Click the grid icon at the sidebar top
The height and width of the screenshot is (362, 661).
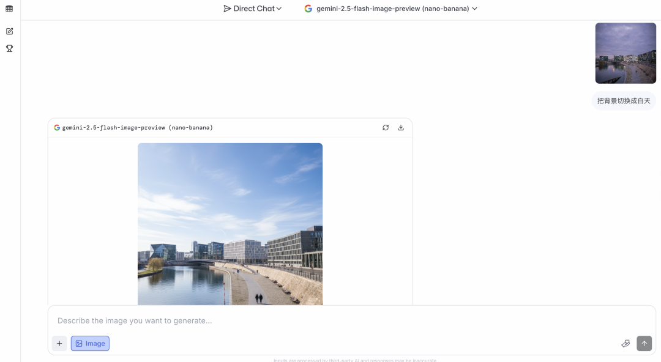(x=9, y=9)
